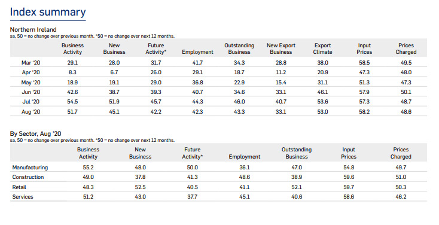This screenshot has height=225, width=439.
Task: Click the Manufacturing sector row label
Action: (30, 168)
